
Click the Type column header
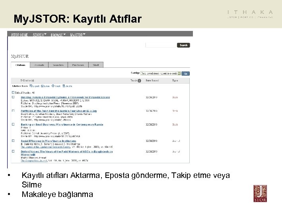point(175,80)
